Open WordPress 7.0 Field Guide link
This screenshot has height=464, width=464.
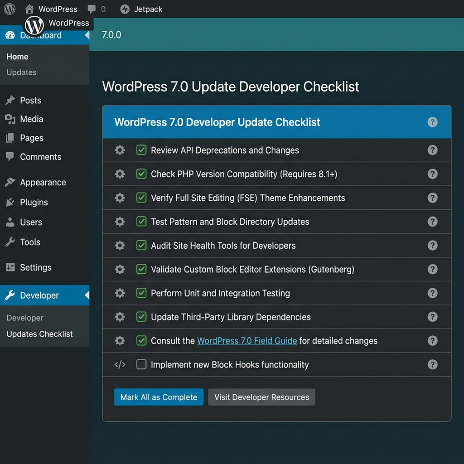tap(247, 341)
